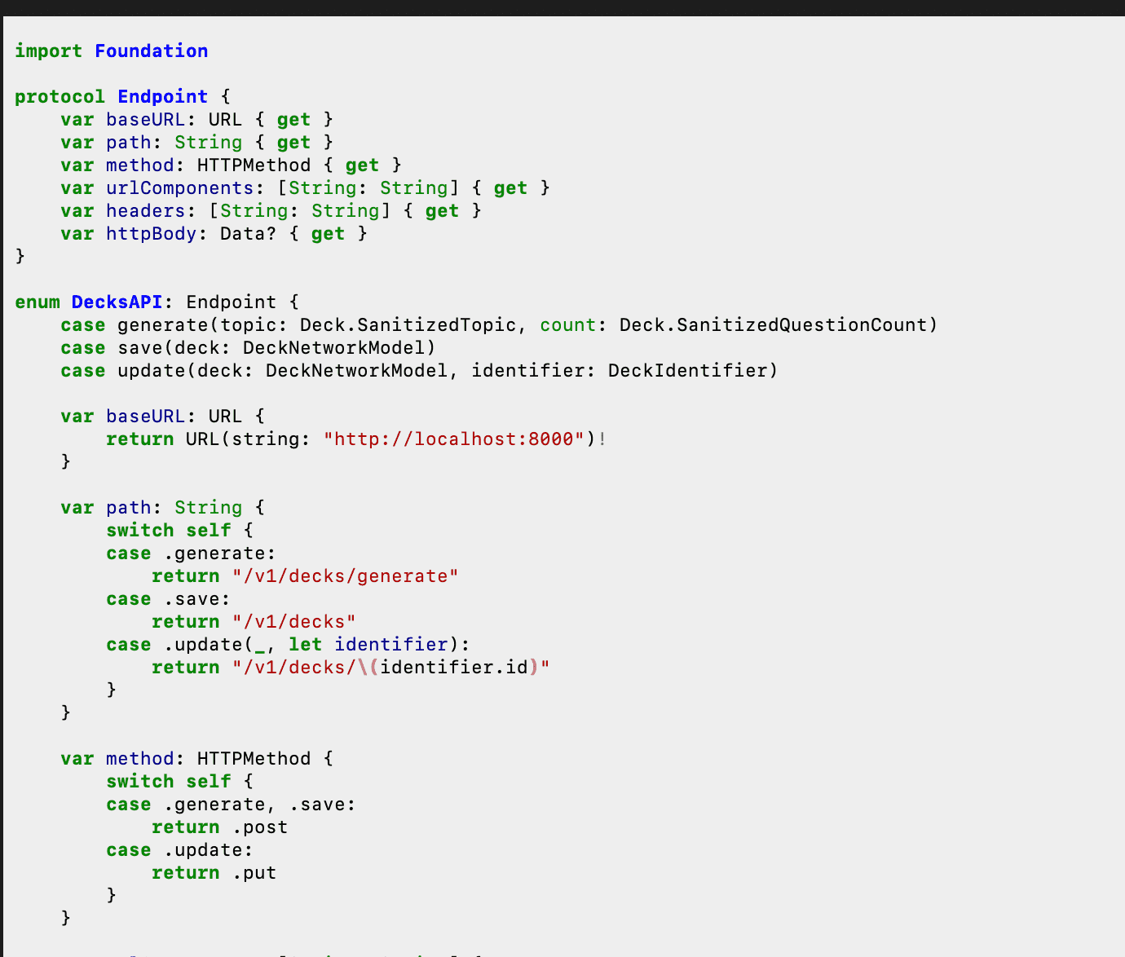
Task: Click DeckNetworkModel in the save case
Action: [x=334, y=347]
